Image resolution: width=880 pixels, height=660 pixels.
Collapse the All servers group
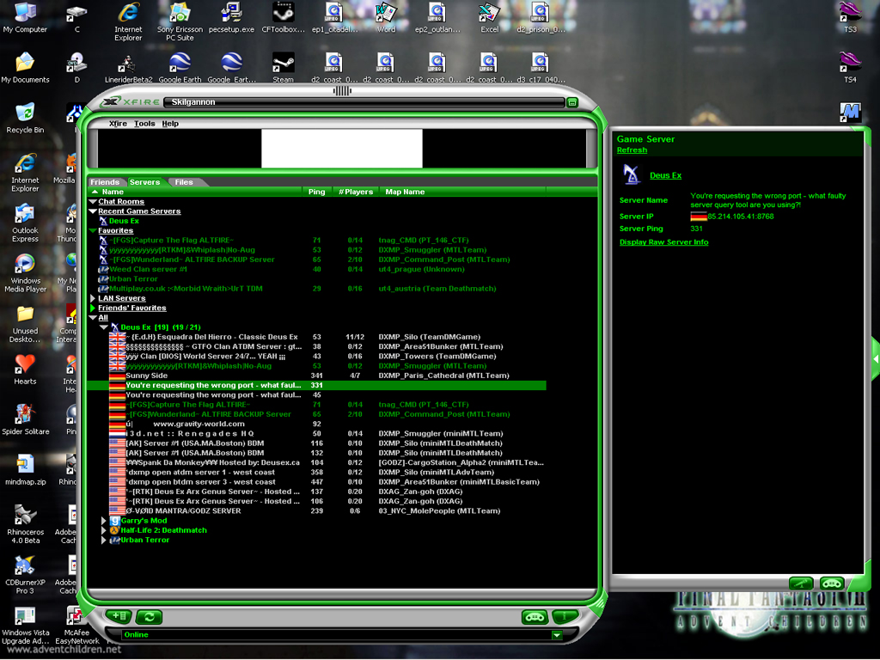click(x=93, y=318)
